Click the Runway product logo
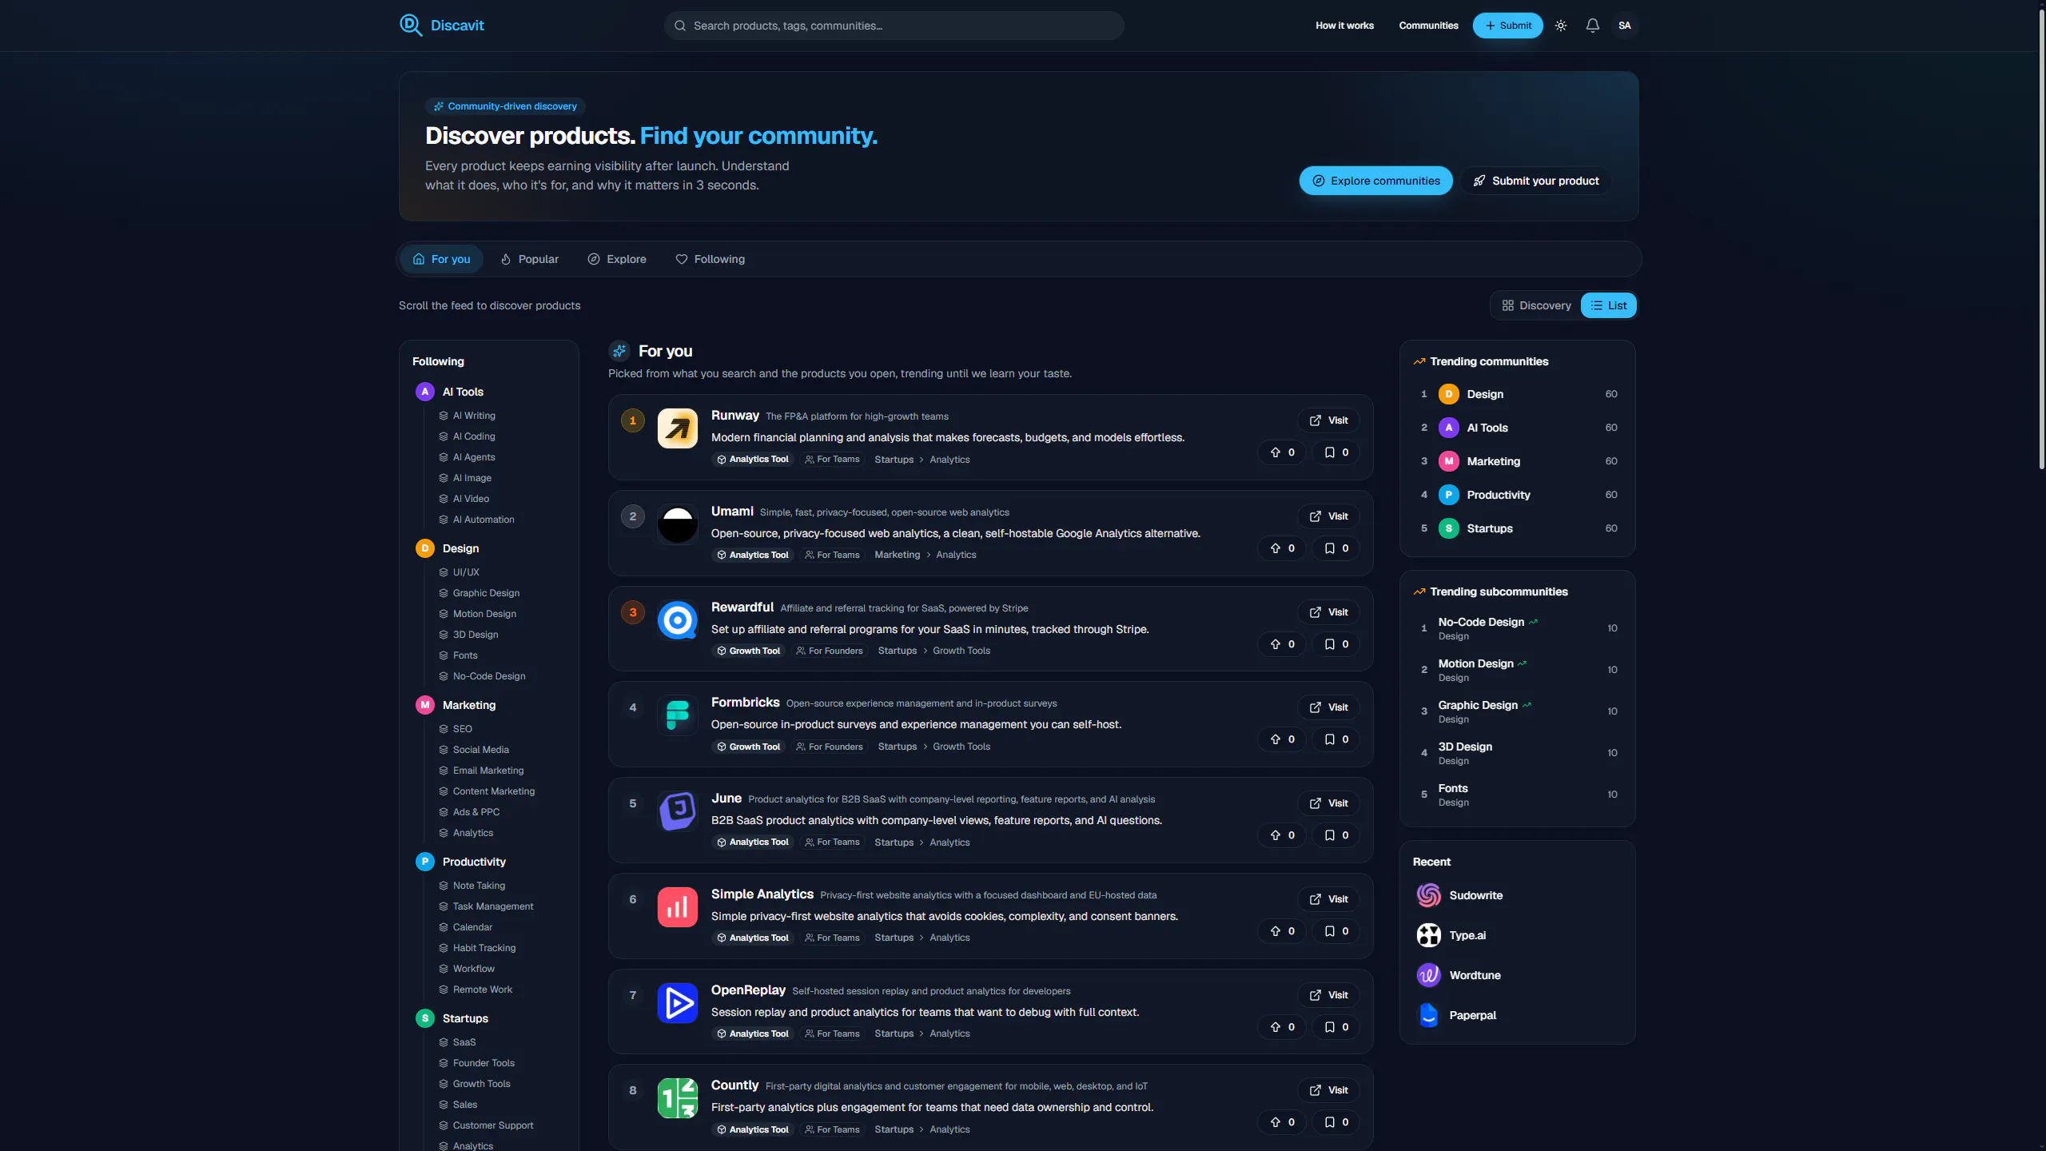This screenshot has width=2046, height=1151. click(x=678, y=428)
